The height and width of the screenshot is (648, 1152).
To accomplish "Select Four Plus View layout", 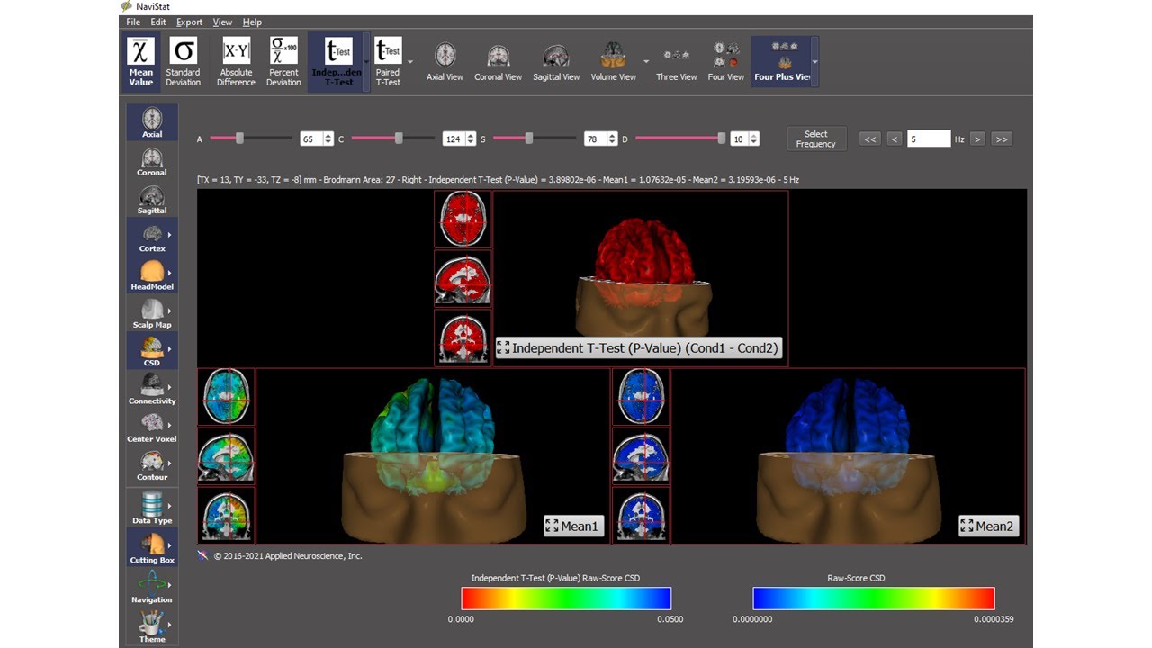I will 781,62.
